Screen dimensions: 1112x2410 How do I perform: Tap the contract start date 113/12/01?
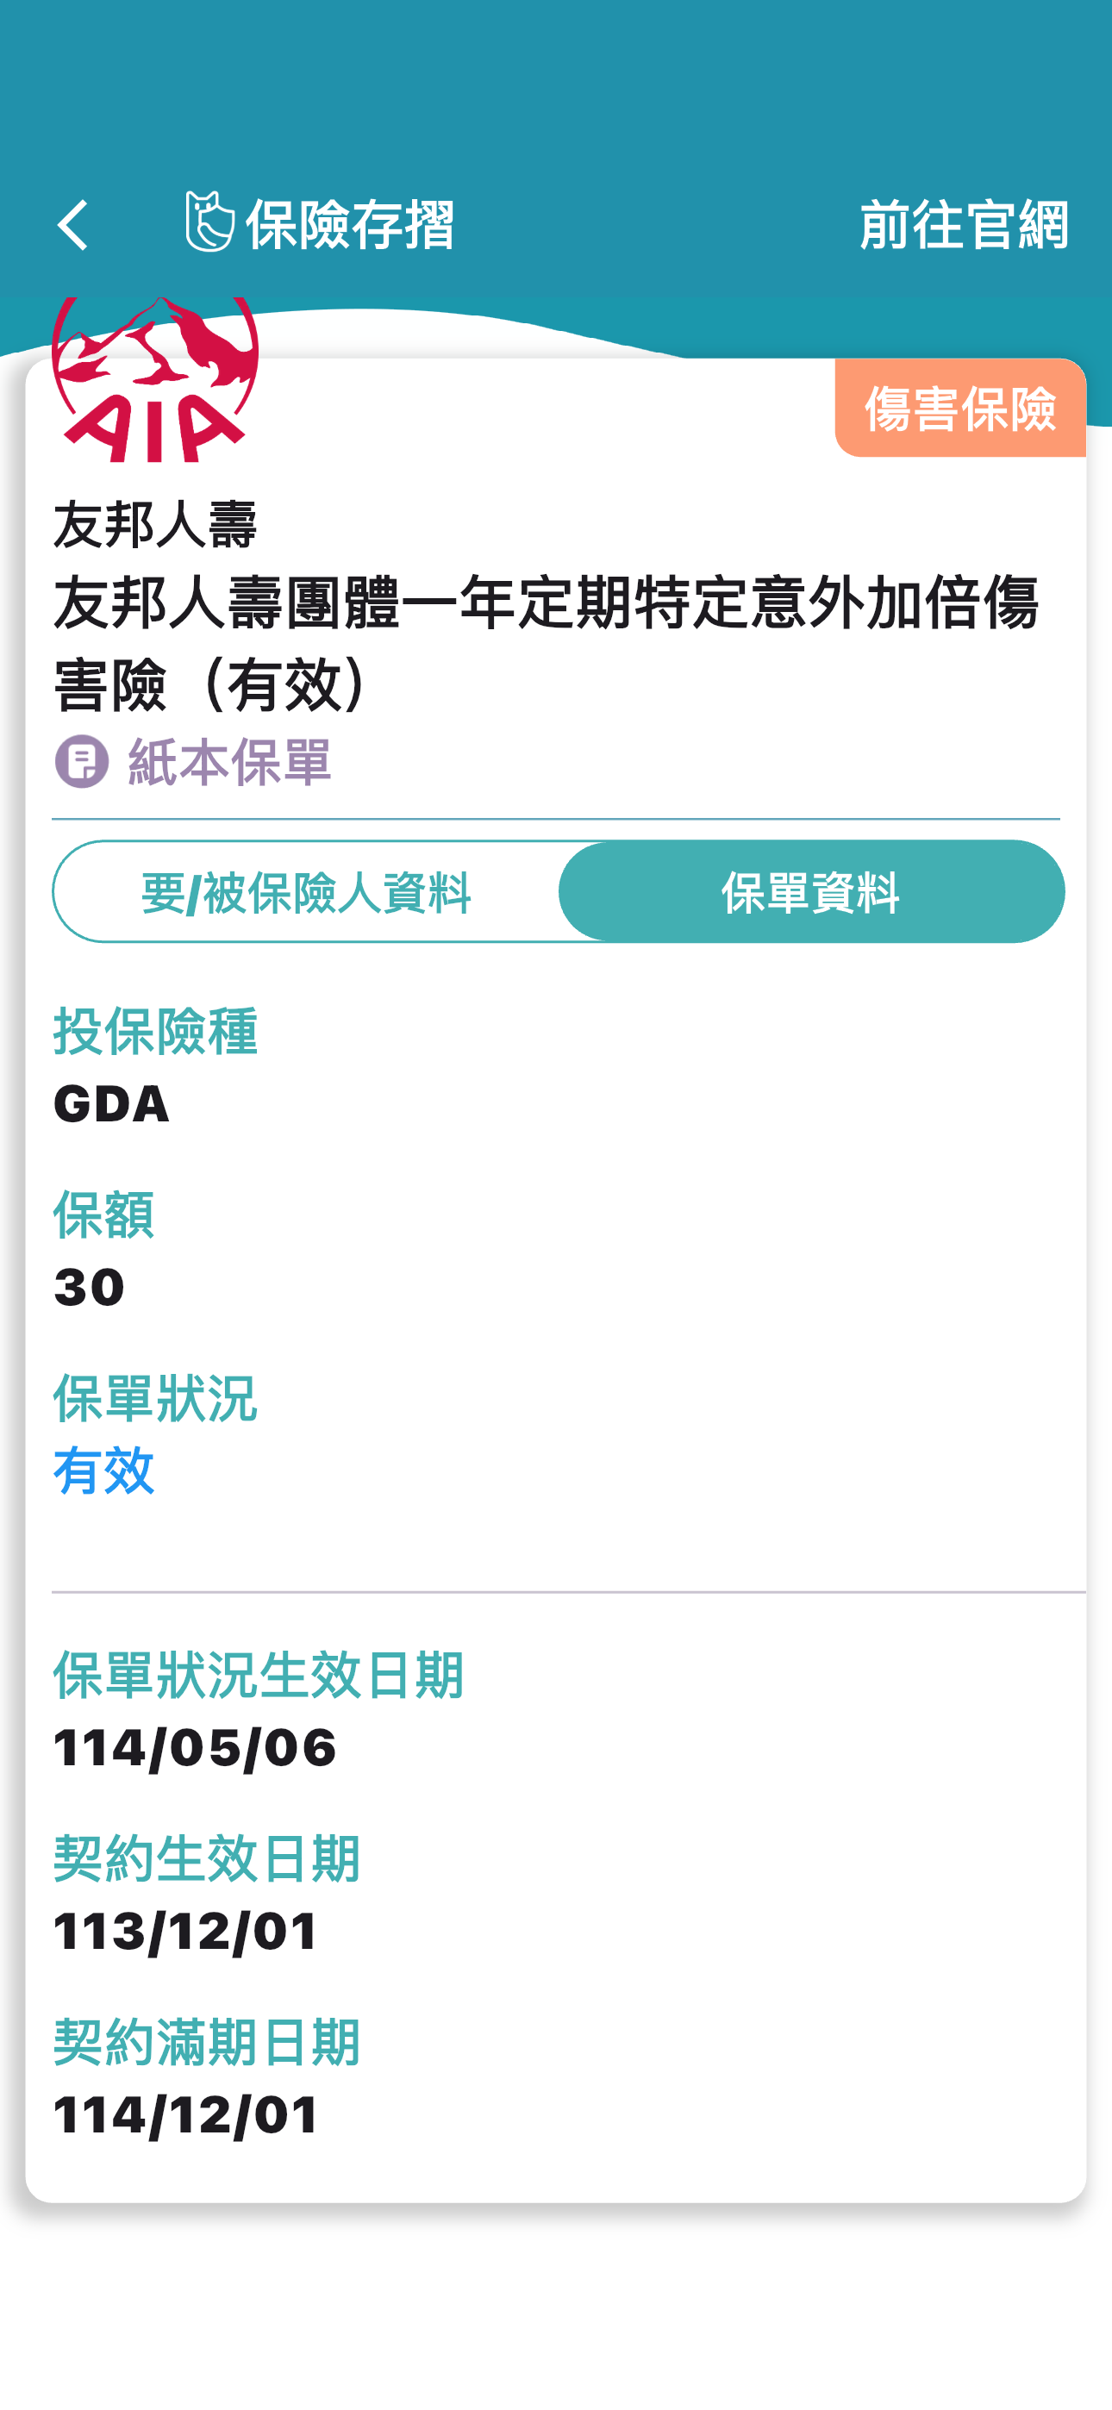click(x=186, y=1931)
